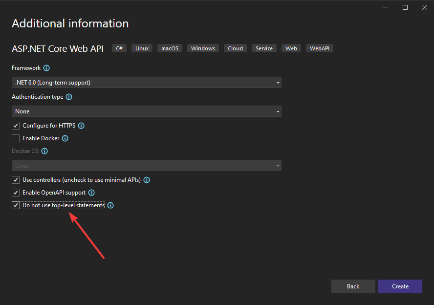Close the Additional information dialog
Viewport: 434px width, 305px height.
[425, 7]
